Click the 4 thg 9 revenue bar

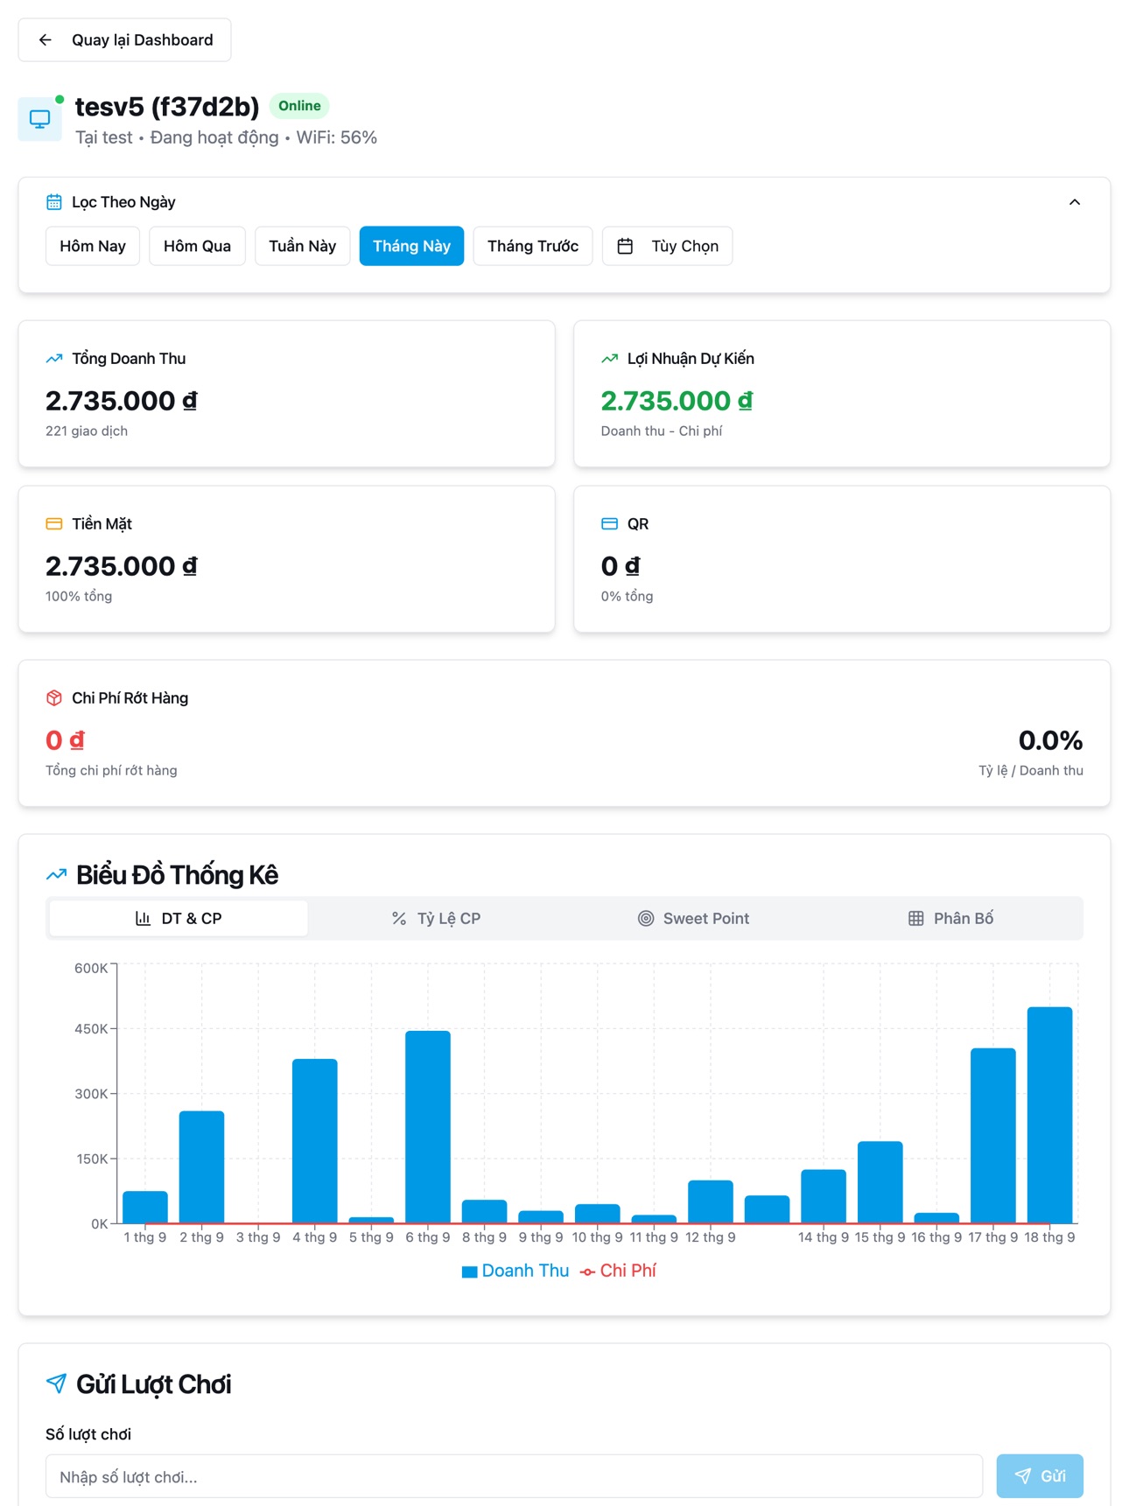pyautogui.click(x=315, y=1141)
